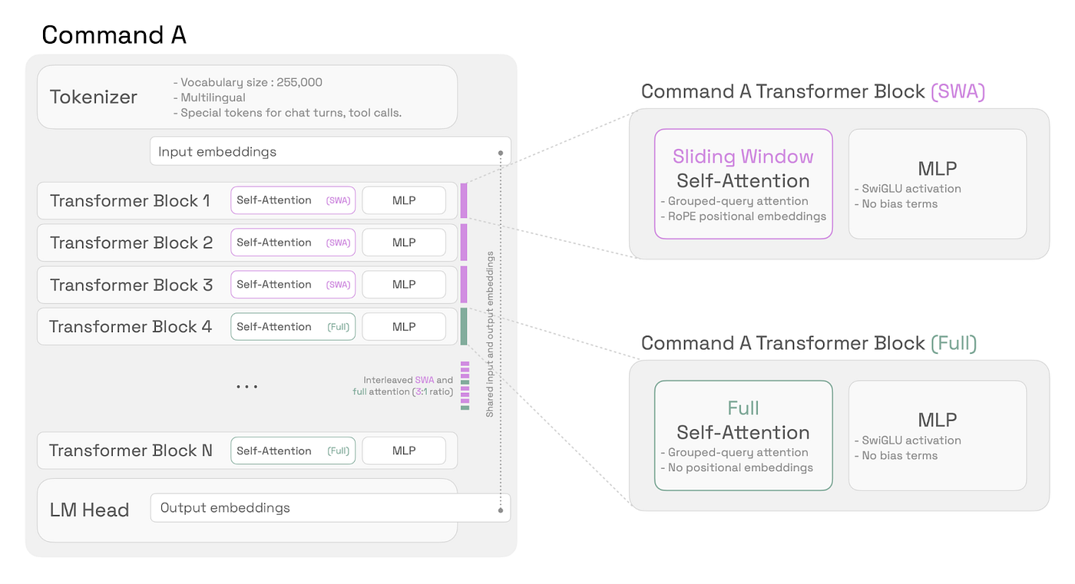Open the Sliding Window Self-Attention card
This screenshot has height=584, width=1075.
coord(743,184)
